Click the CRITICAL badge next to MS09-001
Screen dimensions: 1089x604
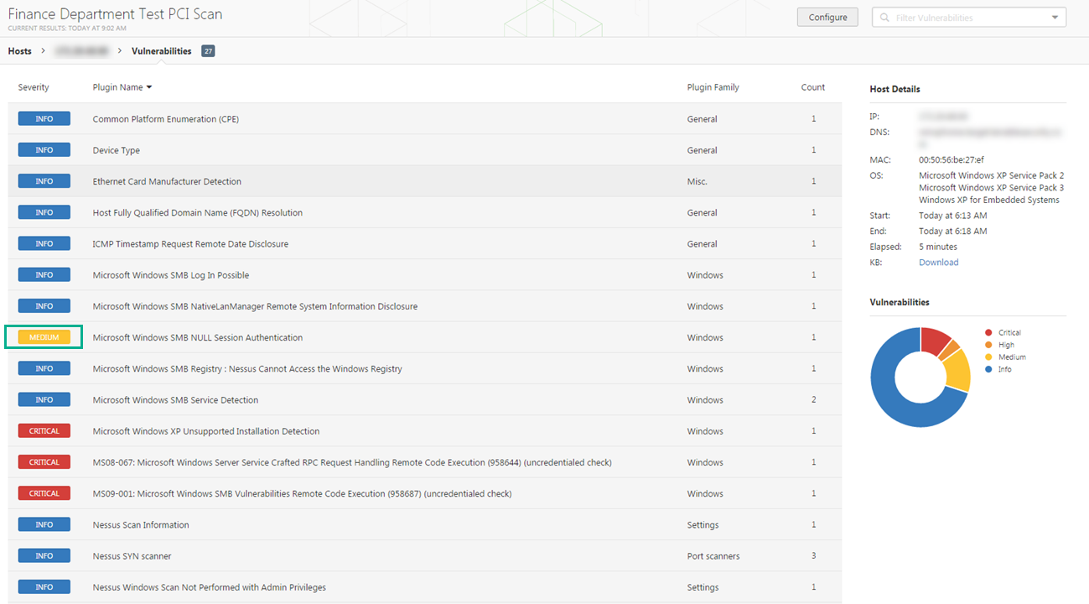44,493
